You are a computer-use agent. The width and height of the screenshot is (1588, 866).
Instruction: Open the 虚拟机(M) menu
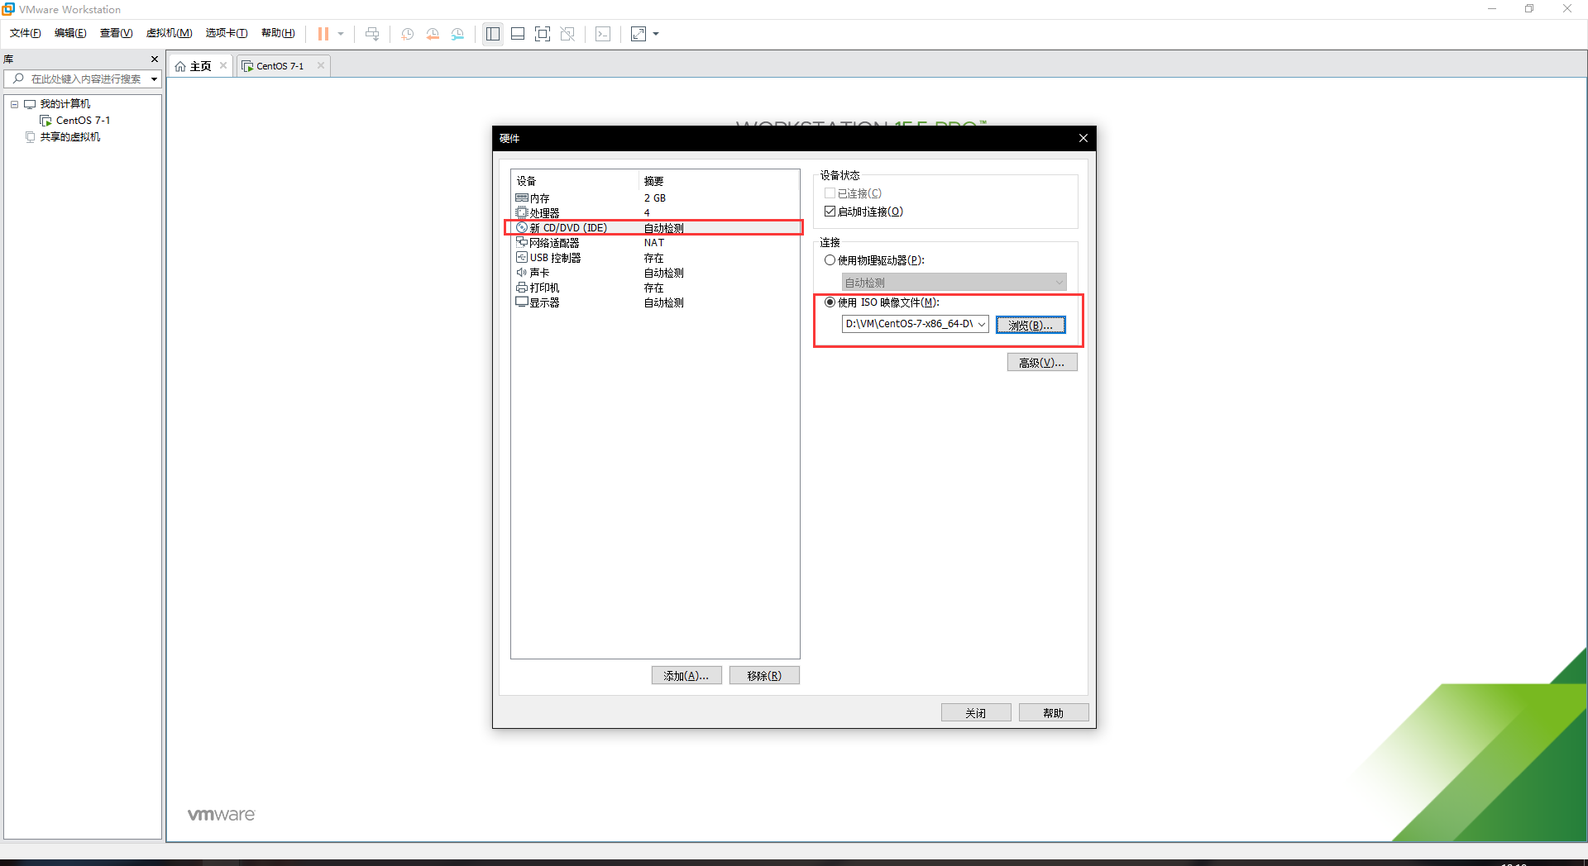(169, 33)
